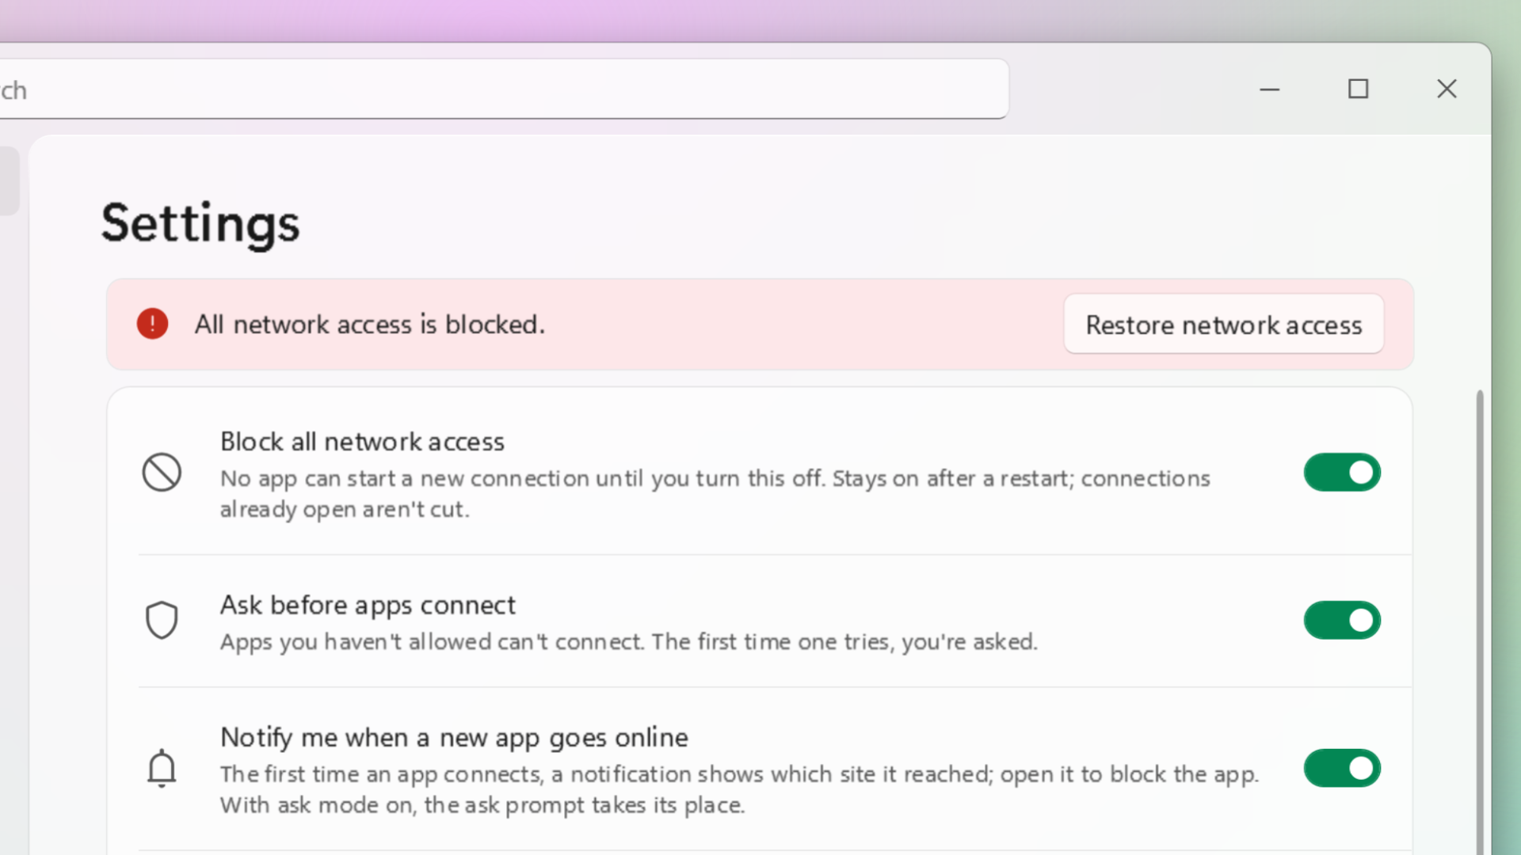The image size is (1521, 855).
Task: Click the vertical scrollbar of the settings page
Action: [x=1479, y=621]
